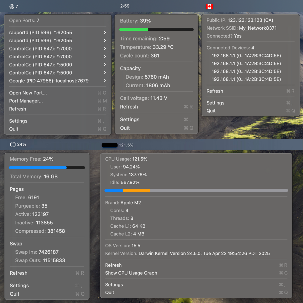
Task: Click Refresh in the Public IP menu
Action: 215,91
